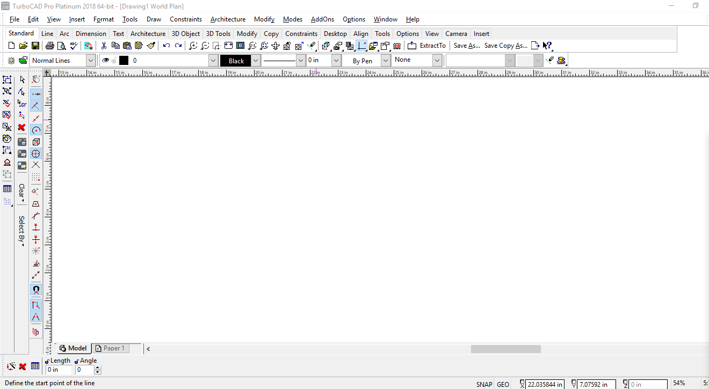
Task: Click the Redo arrow
Action: tap(178, 46)
